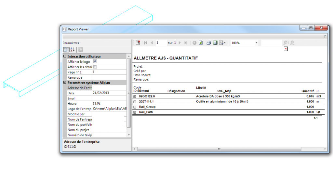Screen dimensions: 333x169
Task: Click the Logo de l'entreprise path value
Action: [x=109, y=109]
